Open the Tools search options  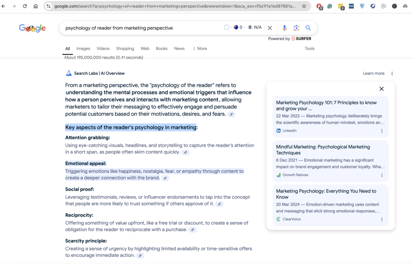pos(309,49)
